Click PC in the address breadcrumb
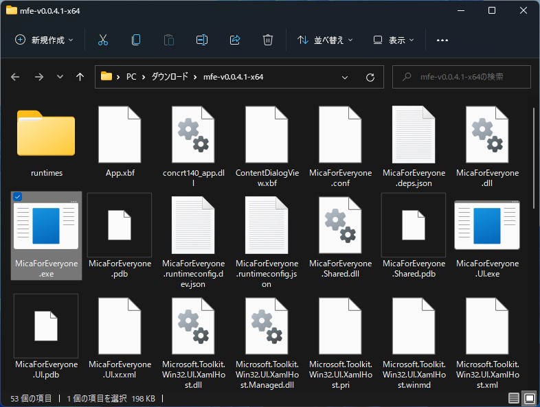Viewport: 540px width, 407px height. (131, 77)
